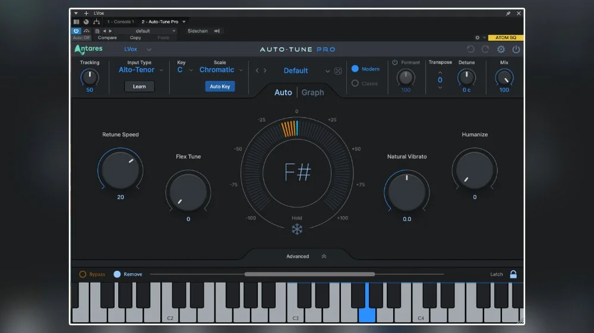Screen dimensions: 594x333
Task: Click the plus icon next to LVox title
Action: (86, 13)
